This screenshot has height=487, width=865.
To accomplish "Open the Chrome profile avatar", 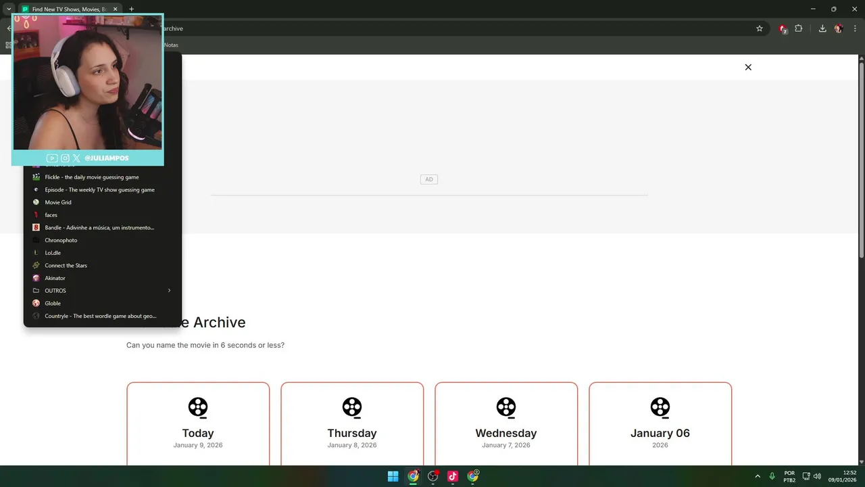I will [839, 28].
